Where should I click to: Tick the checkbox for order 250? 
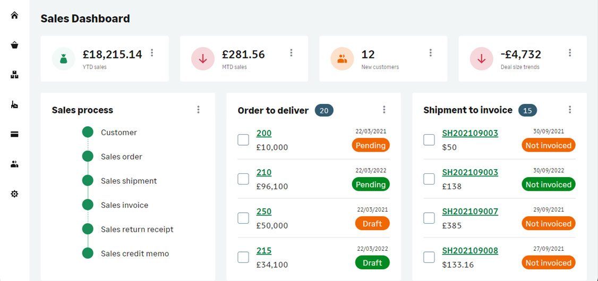coord(243,218)
